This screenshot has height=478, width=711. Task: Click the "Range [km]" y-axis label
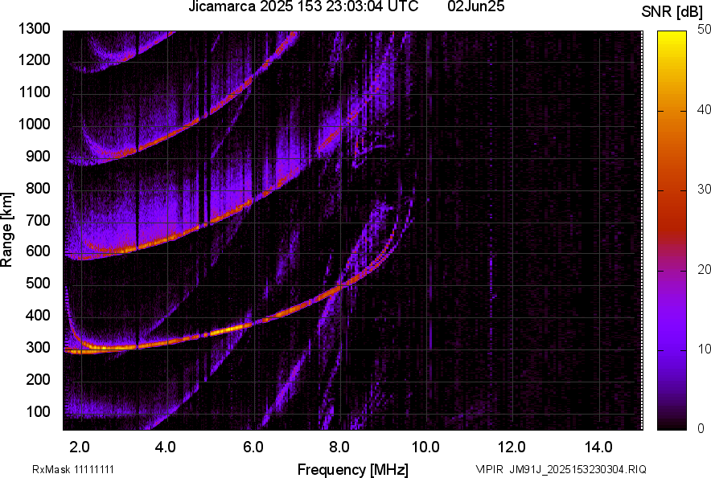pos(6,230)
